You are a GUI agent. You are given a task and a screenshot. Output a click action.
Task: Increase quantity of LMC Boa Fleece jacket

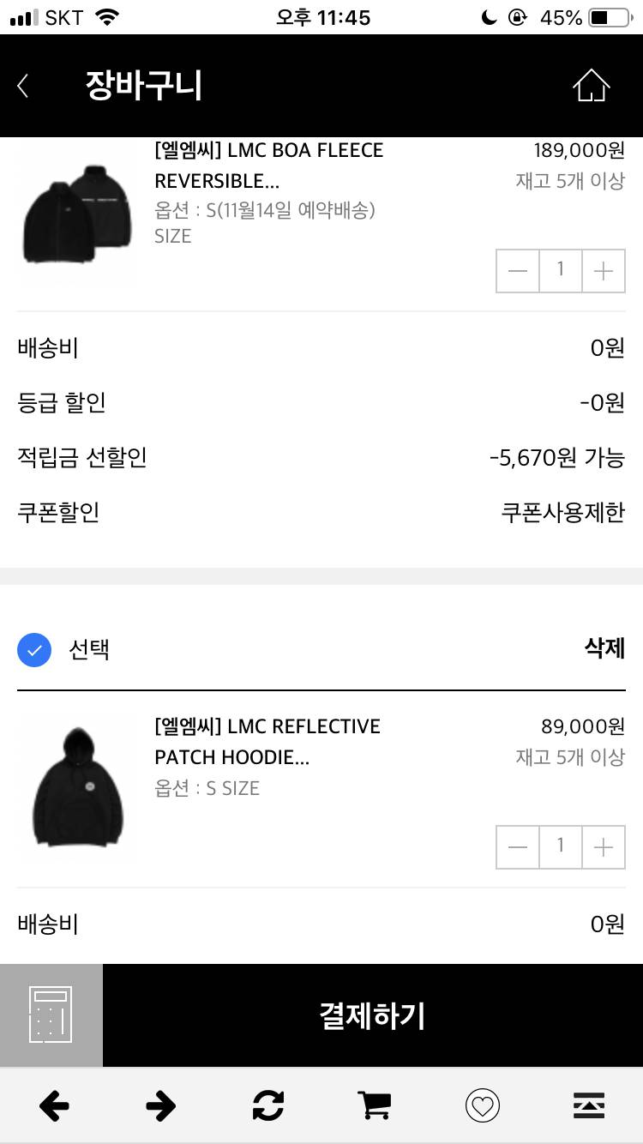point(604,271)
